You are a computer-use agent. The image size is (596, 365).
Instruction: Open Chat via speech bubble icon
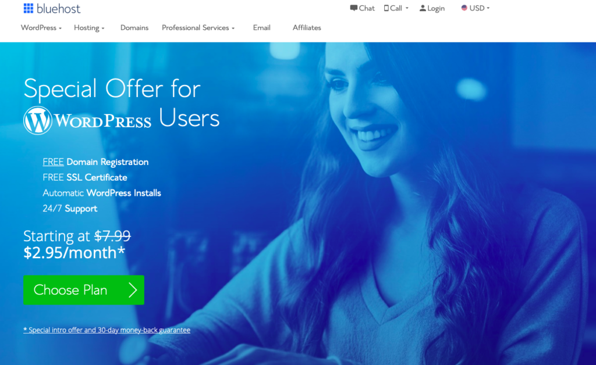point(353,8)
